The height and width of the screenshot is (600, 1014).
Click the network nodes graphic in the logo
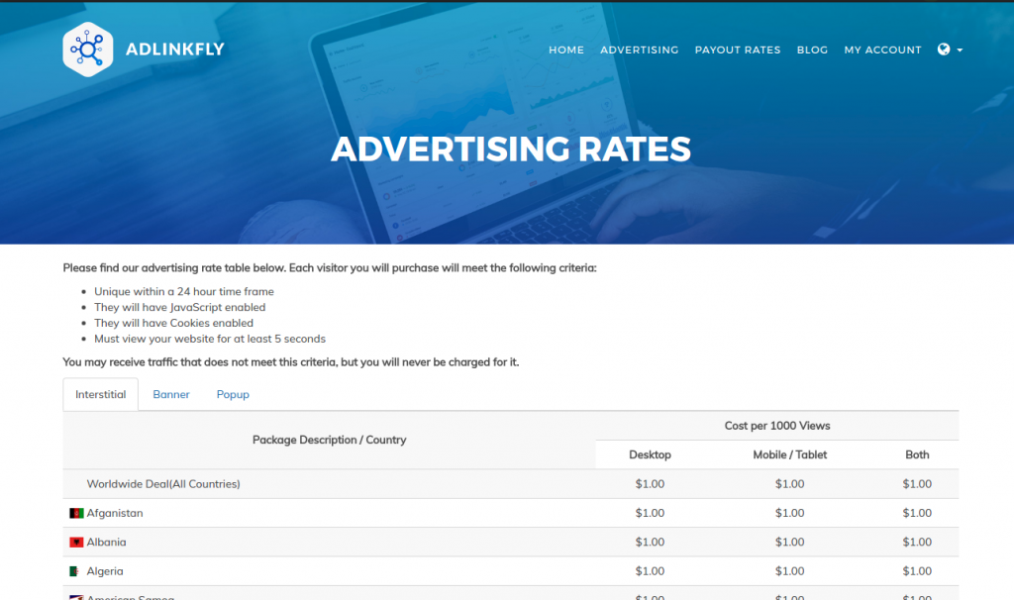click(x=87, y=47)
